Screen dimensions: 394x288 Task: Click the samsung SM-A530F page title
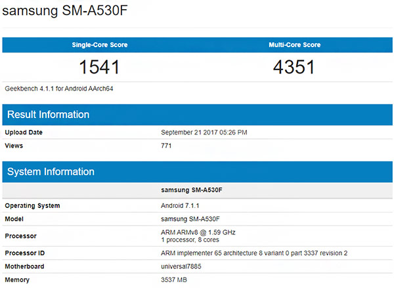(x=65, y=10)
